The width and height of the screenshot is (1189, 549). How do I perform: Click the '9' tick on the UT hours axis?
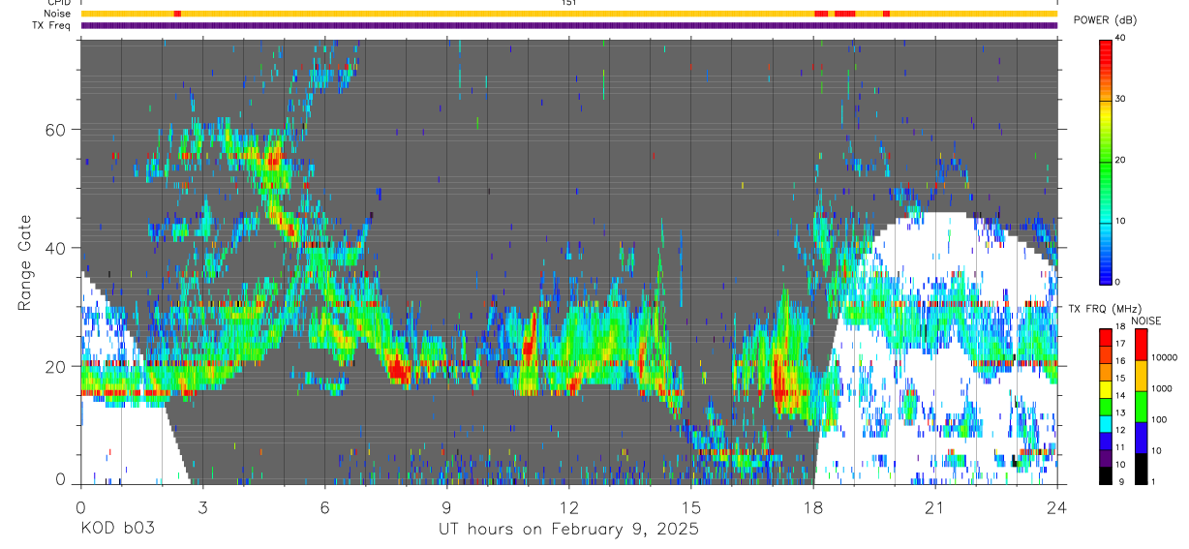(x=446, y=508)
